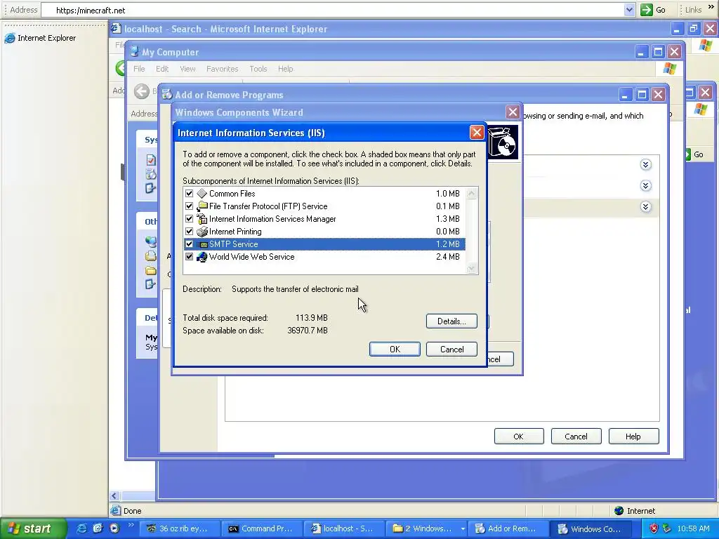Click the SMTP Service icon

point(202,244)
